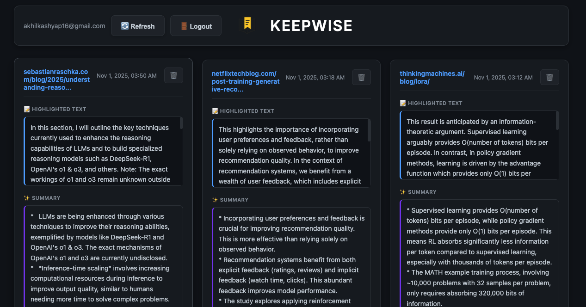Click the summary bullet about the MATH example training
586x307 pixels.
click(479, 288)
